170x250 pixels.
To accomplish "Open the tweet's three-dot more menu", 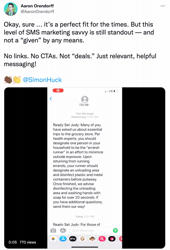I will click(162, 6).
